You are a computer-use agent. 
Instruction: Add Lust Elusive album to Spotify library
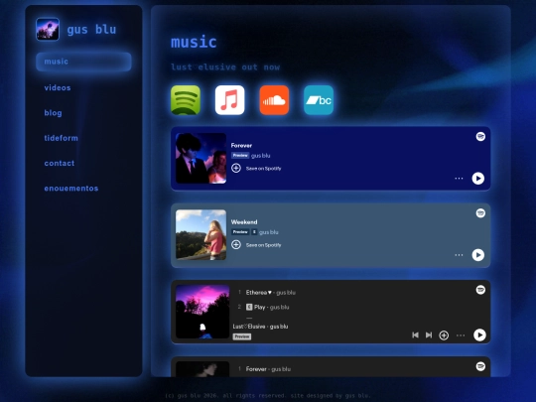(x=444, y=335)
